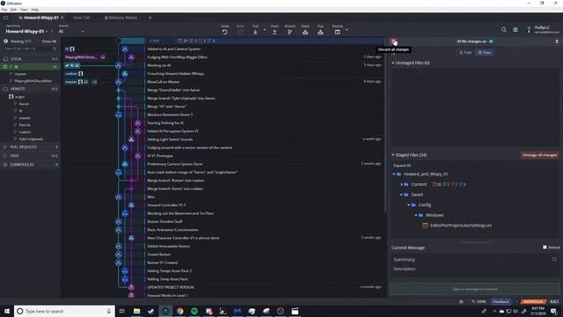
Task: Click Unstage all changes button
Action: click(x=539, y=155)
